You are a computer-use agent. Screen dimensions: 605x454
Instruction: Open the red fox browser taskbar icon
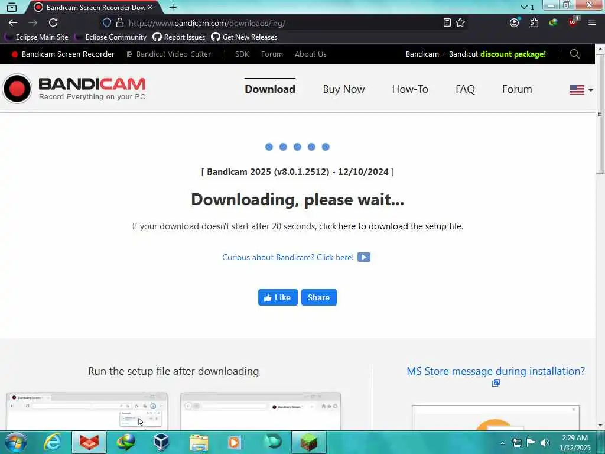point(89,442)
